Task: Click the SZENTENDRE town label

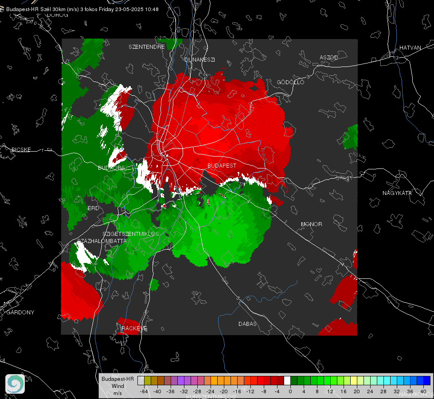Action: tap(146, 47)
